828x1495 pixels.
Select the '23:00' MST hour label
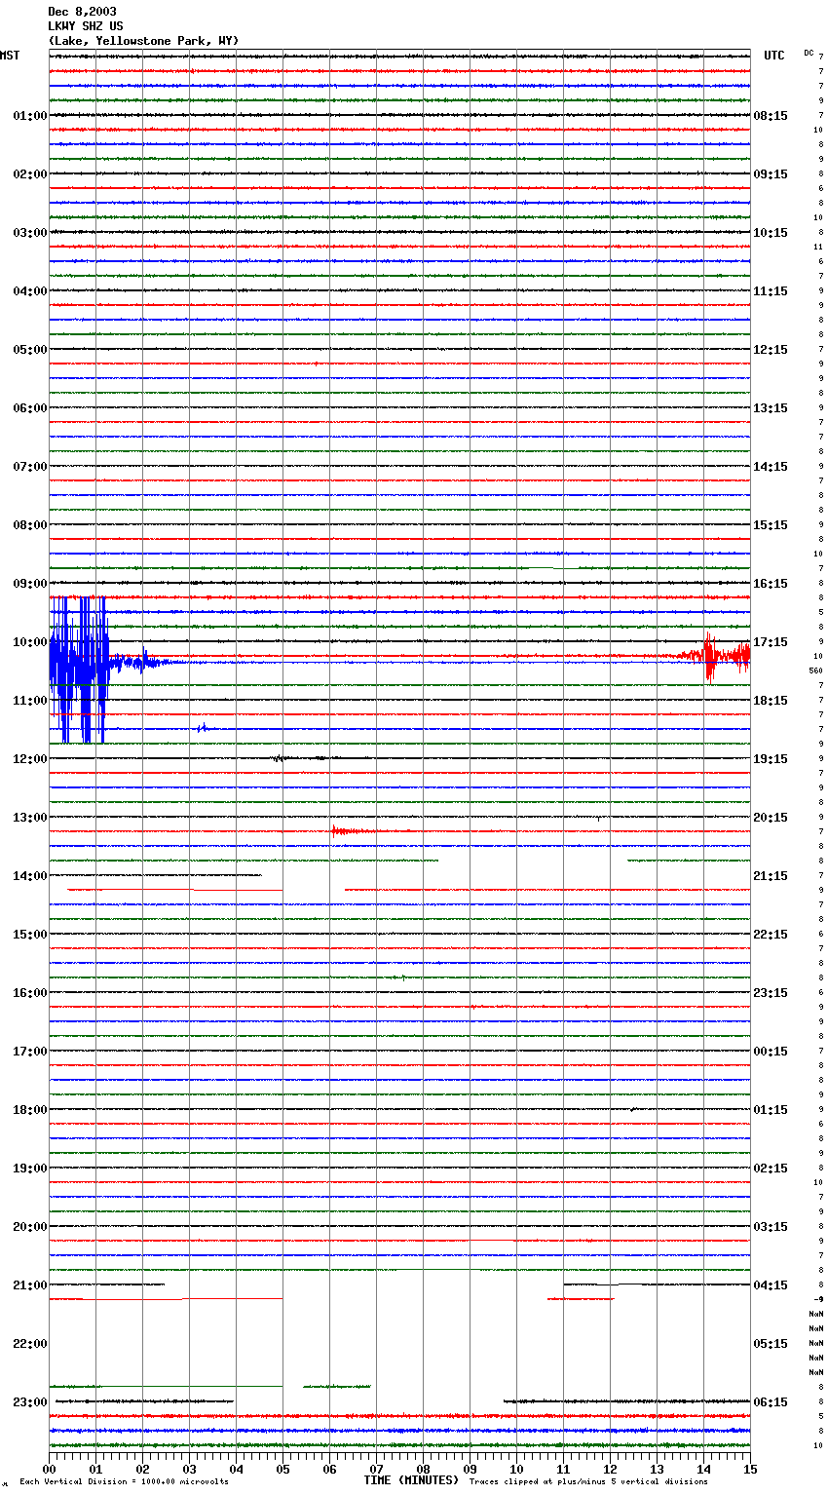(x=30, y=1402)
